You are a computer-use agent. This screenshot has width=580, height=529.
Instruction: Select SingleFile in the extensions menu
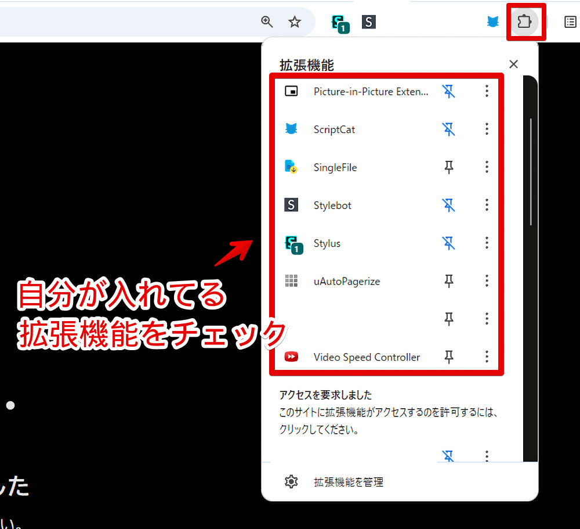tap(335, 167)
